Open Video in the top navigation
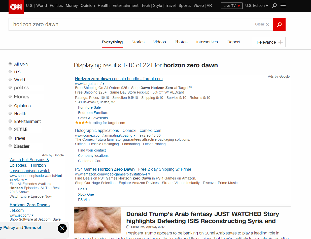The image size is (311, 239). [x=199, y=6]
